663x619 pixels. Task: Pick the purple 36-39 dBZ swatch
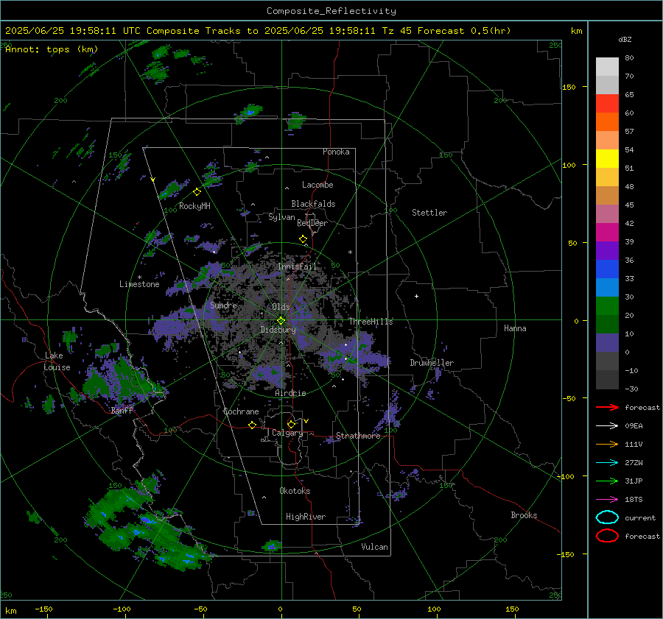(607, 251)
